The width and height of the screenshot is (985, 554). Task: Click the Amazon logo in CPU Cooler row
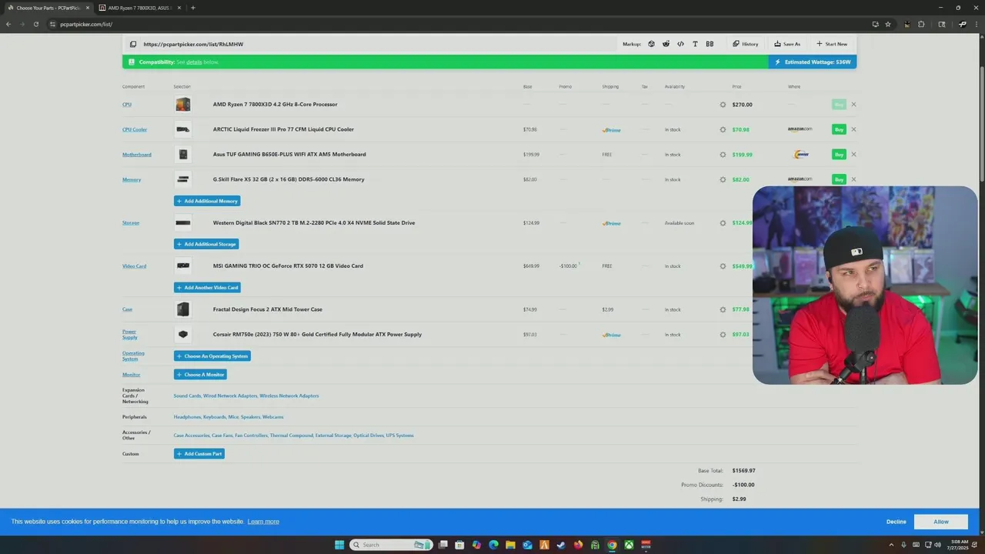(800, 129)
